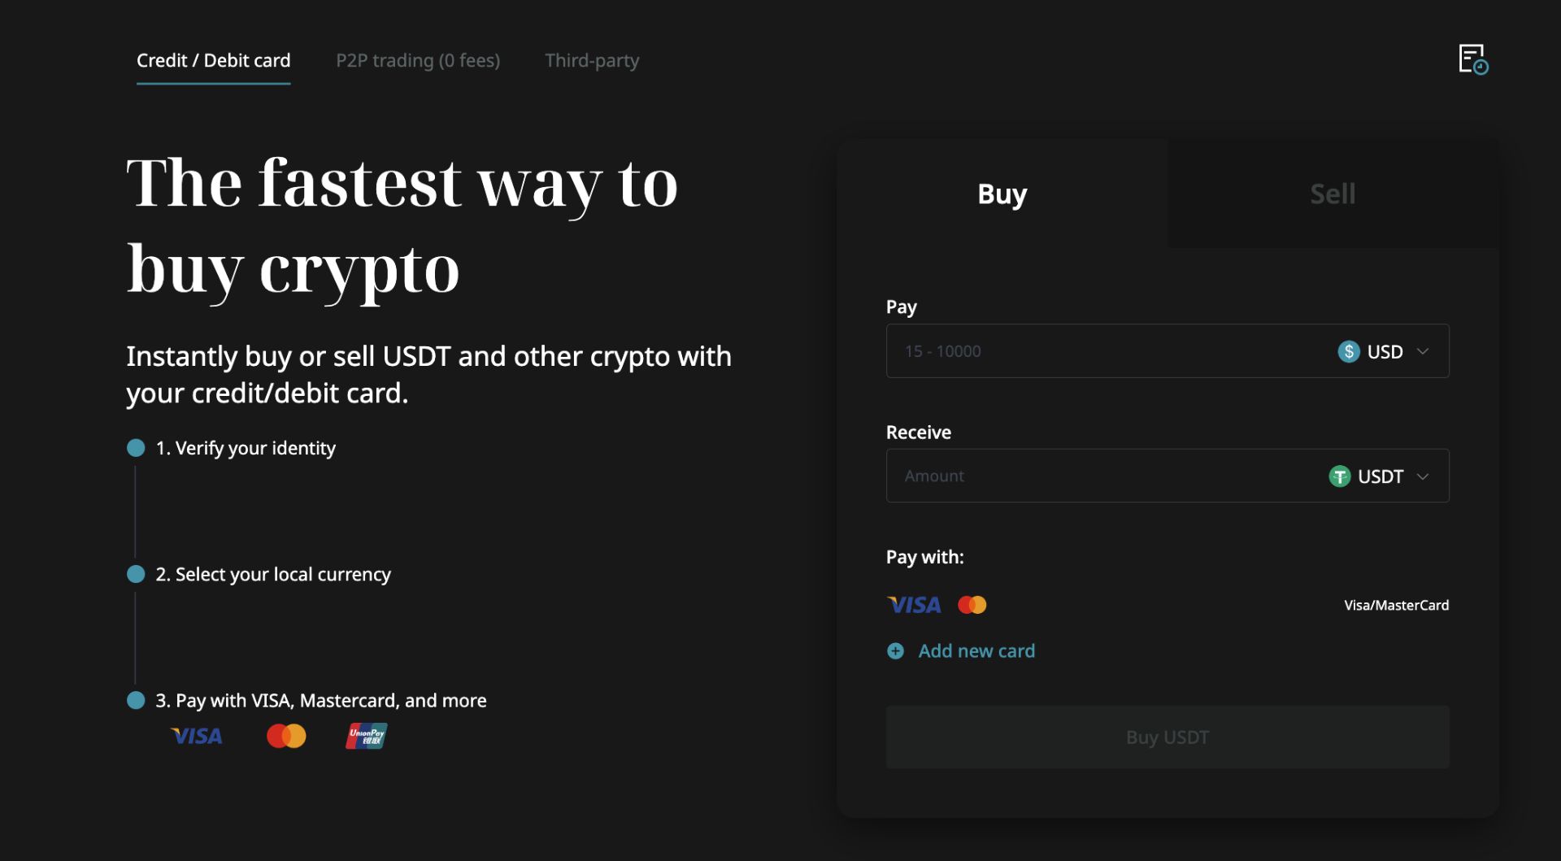The height and width of the screenshot is (861, 1561).
Task: Click the Add new card link
Action: click(976, 651)
